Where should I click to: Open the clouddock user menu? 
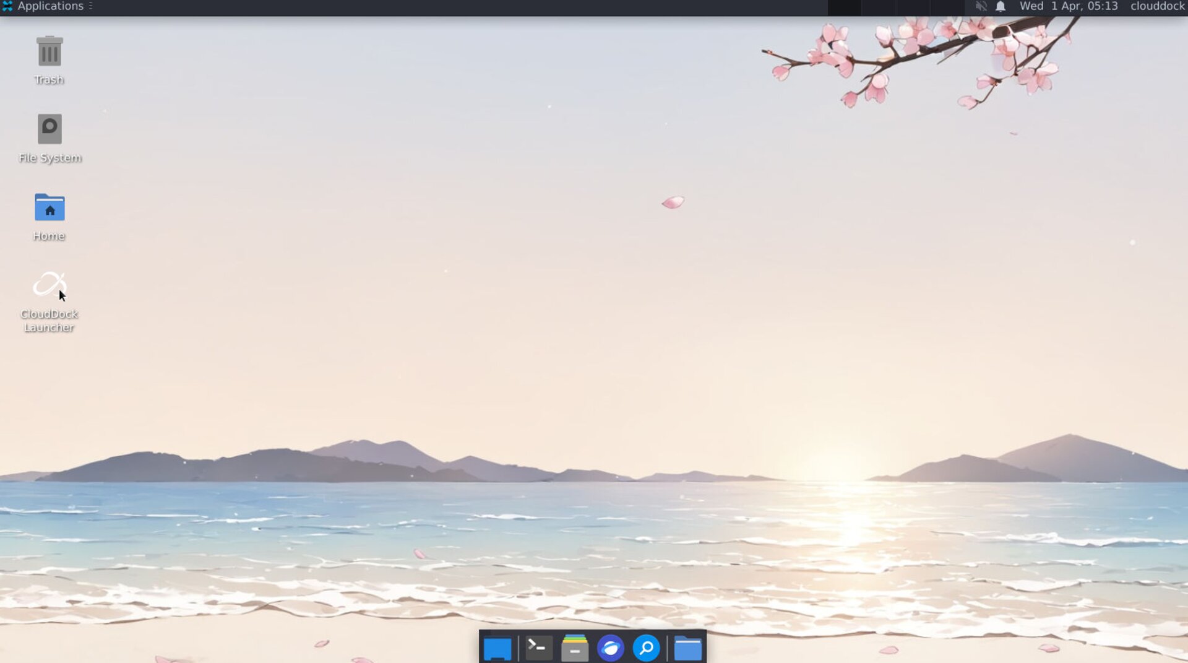pyautogui.click(x=1157, y=6)
